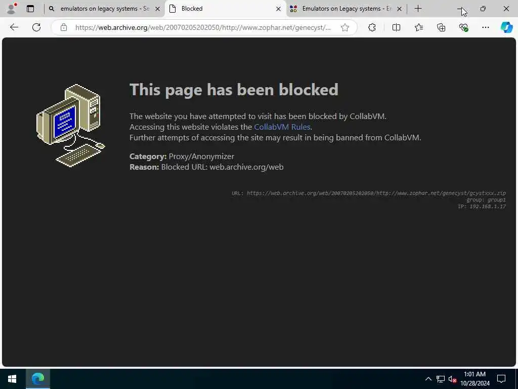This screenshot has width=518, height=389.
Task: Launch the Copilot sidebar icon
Action: pyautogui.click(x=506, y=27)
